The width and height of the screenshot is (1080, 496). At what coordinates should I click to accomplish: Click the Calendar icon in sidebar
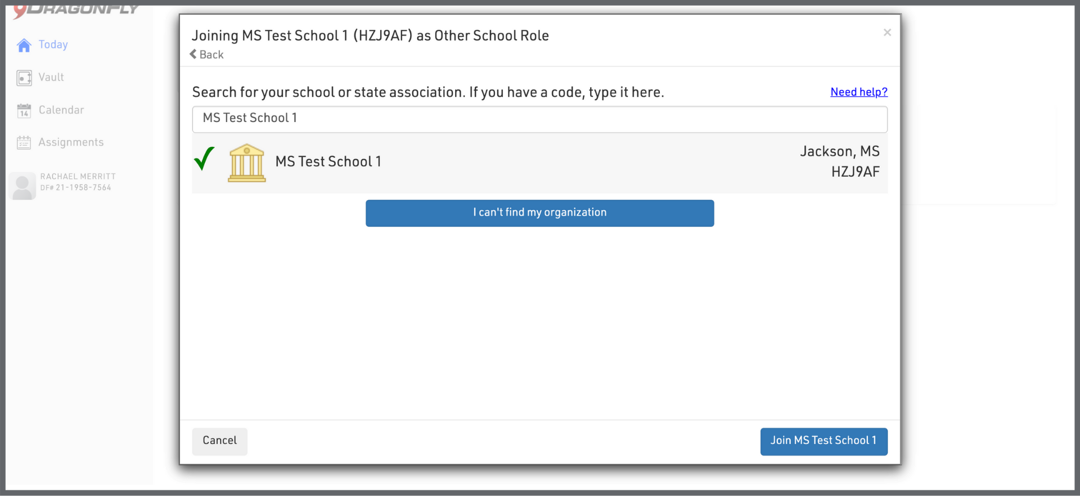tap(24, 111)
